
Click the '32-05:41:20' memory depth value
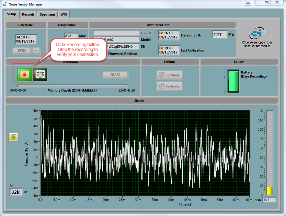click(x=127, y=90)
